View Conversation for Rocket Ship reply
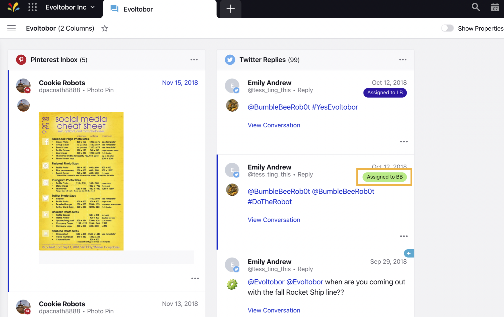504x317 pixels. 274,310
